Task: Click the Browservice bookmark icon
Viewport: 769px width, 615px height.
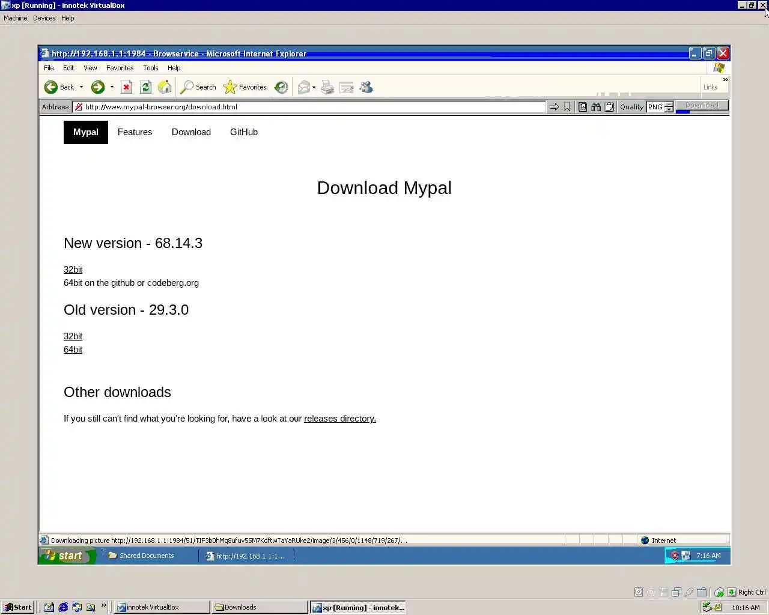Action: [567, 107]
